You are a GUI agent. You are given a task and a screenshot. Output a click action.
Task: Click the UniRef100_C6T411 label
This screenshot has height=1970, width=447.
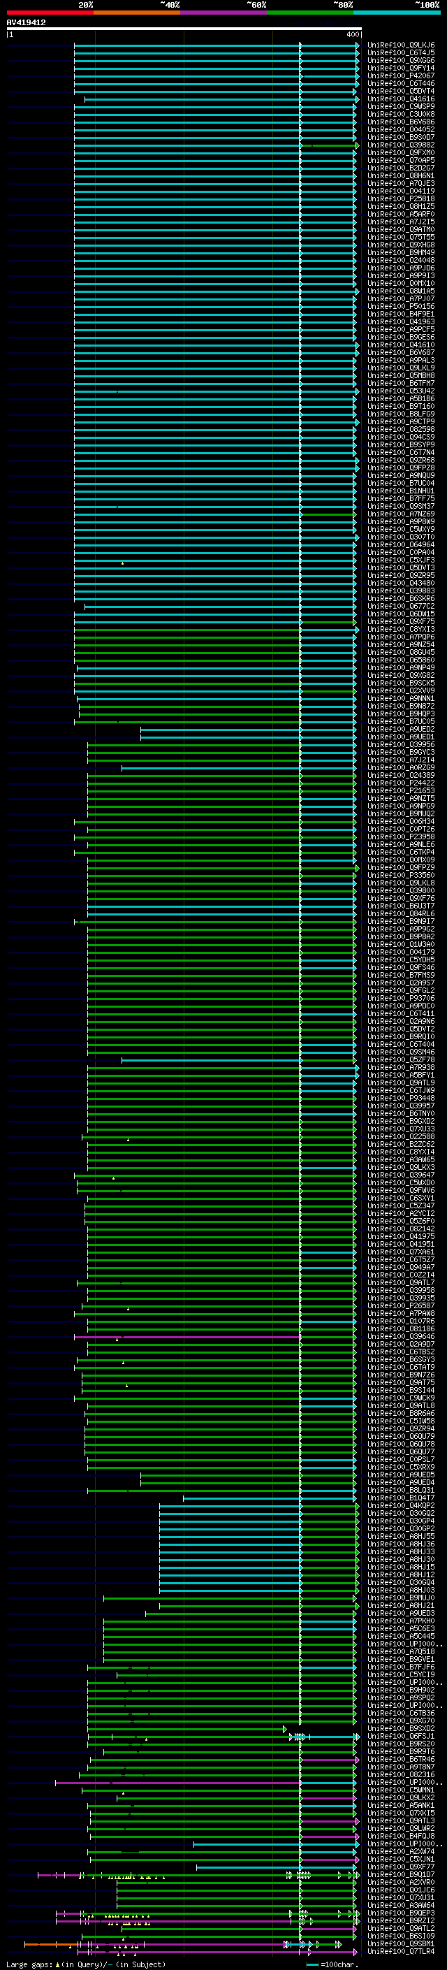401,1014
